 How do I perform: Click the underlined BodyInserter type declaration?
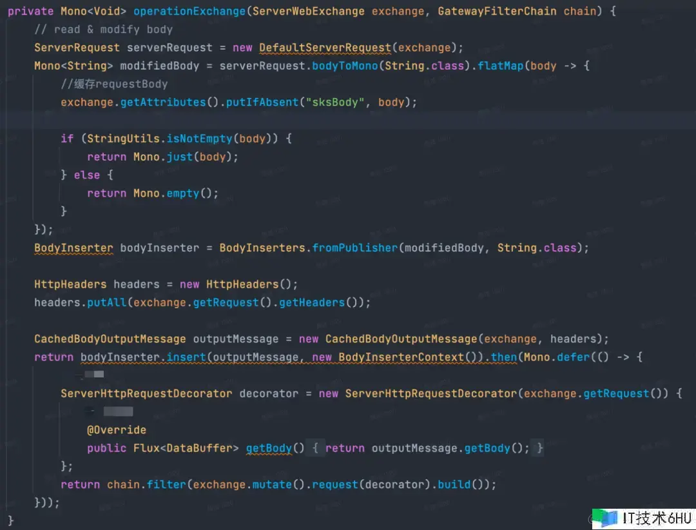tap(73, 248)
